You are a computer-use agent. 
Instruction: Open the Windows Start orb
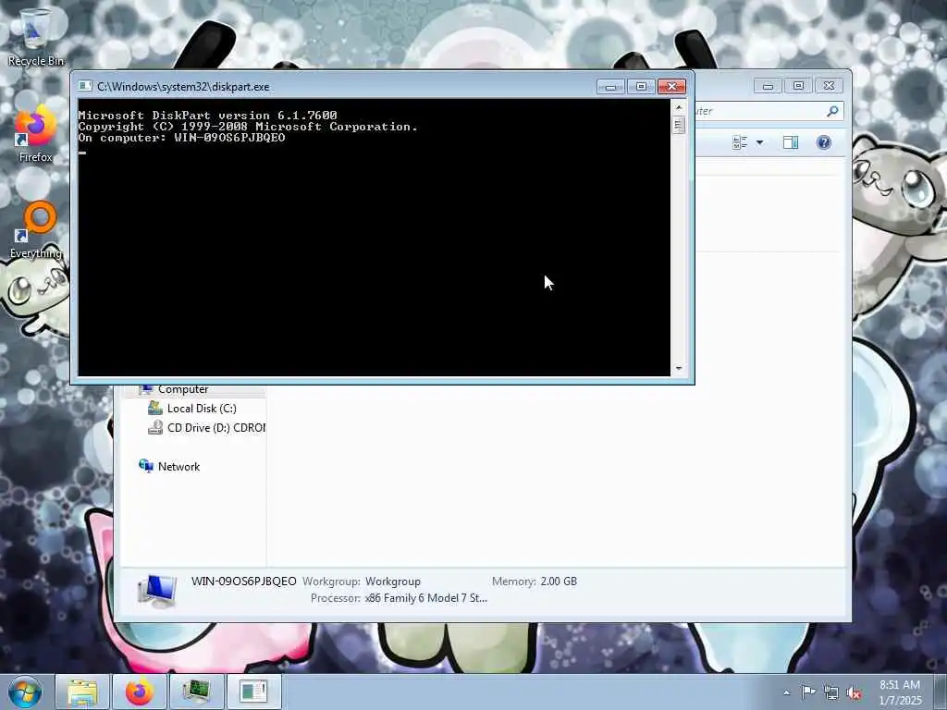coord(25,692)
